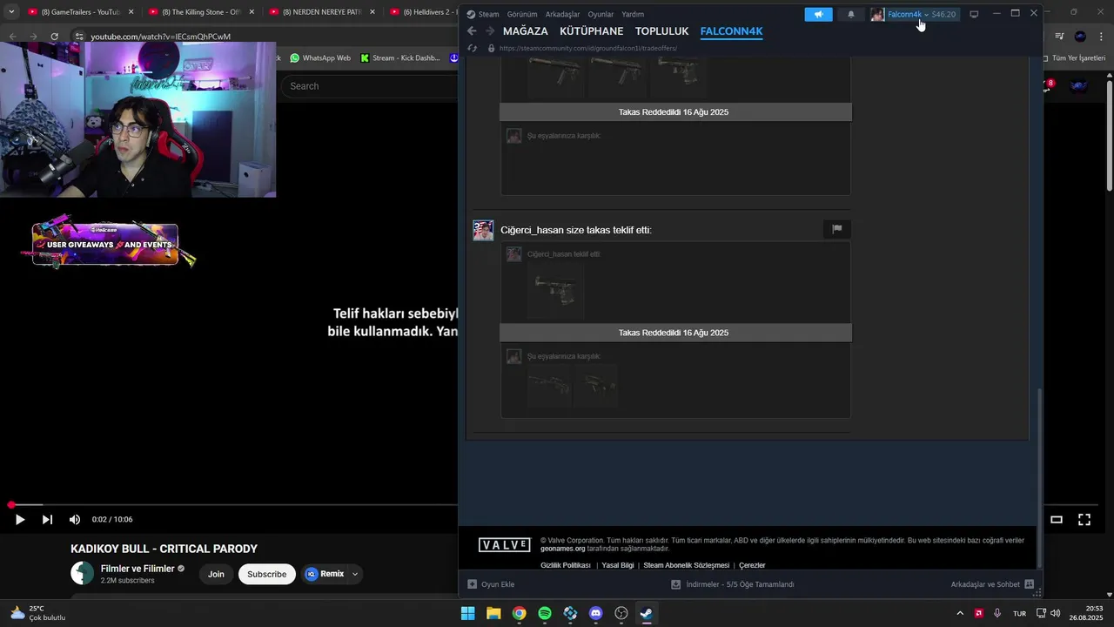This screenshot has height=627, width=1114.
Task: Play the YouTube video
Action: (19, 520)
